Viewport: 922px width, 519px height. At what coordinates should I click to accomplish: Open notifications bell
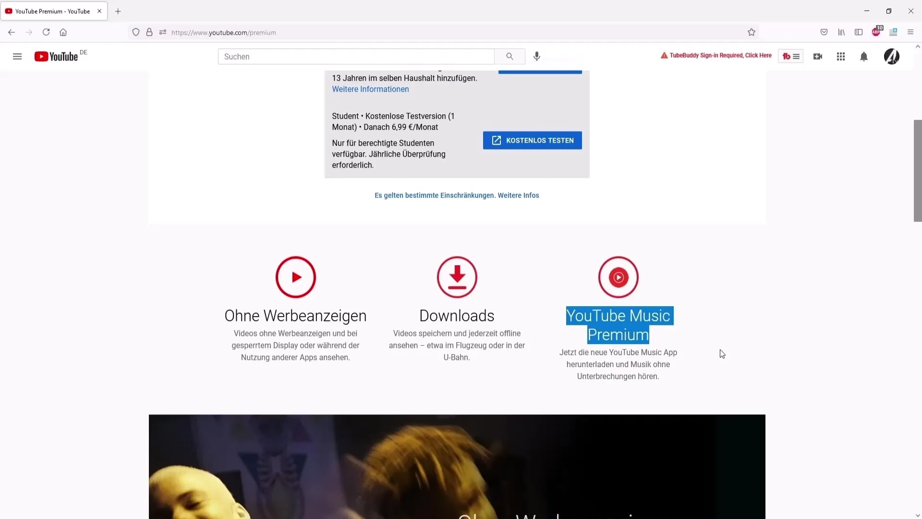tap(864, 57)
